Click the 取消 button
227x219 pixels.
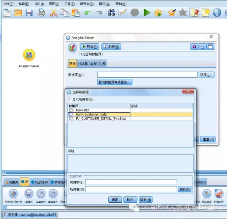pos(130,200)
